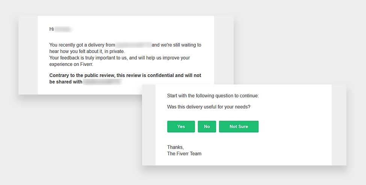Click the right gray margin of the greeting card
This screenshot has width=366, height=185.
pos(224,50)
